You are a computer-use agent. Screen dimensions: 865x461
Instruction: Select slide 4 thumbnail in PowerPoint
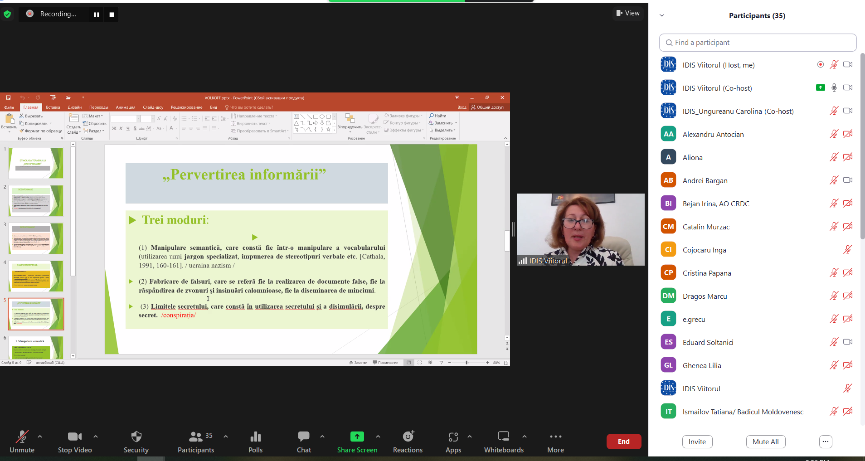[x=36, y=276]
